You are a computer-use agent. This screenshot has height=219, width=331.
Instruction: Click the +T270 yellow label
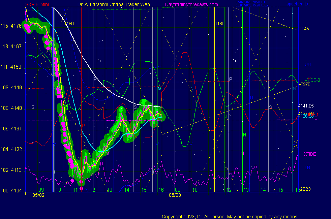pos(304,85)
